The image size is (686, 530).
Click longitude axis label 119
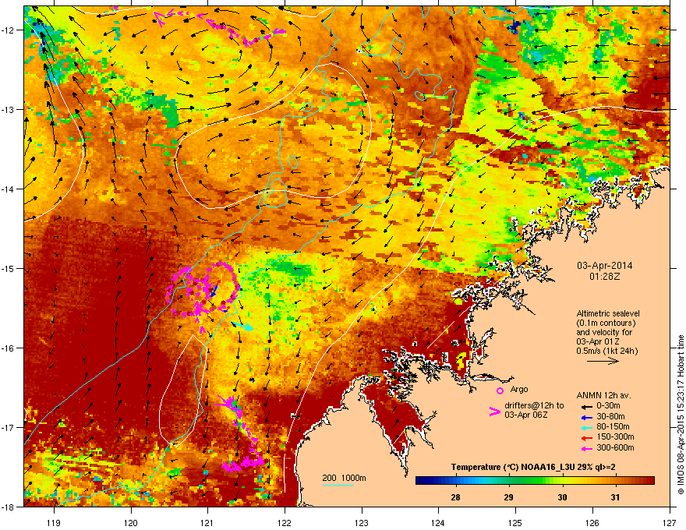[54, 522]
